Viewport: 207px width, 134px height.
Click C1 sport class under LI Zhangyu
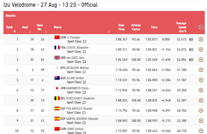pos(84,42)
